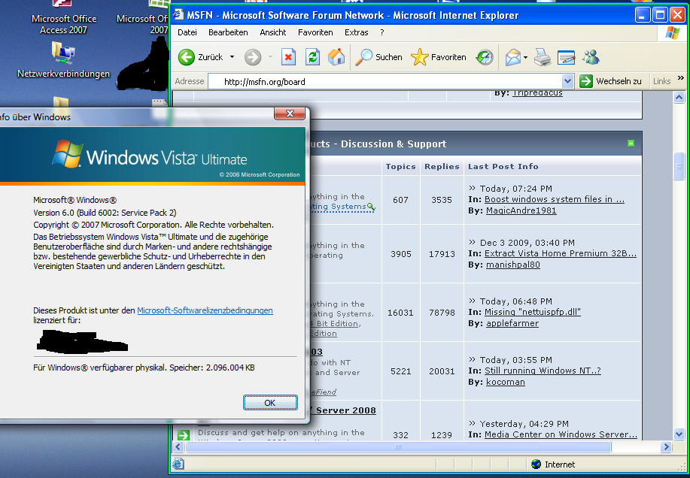
Task: Click the vertical scrollbar up arrow
Action: coord(679,98)
